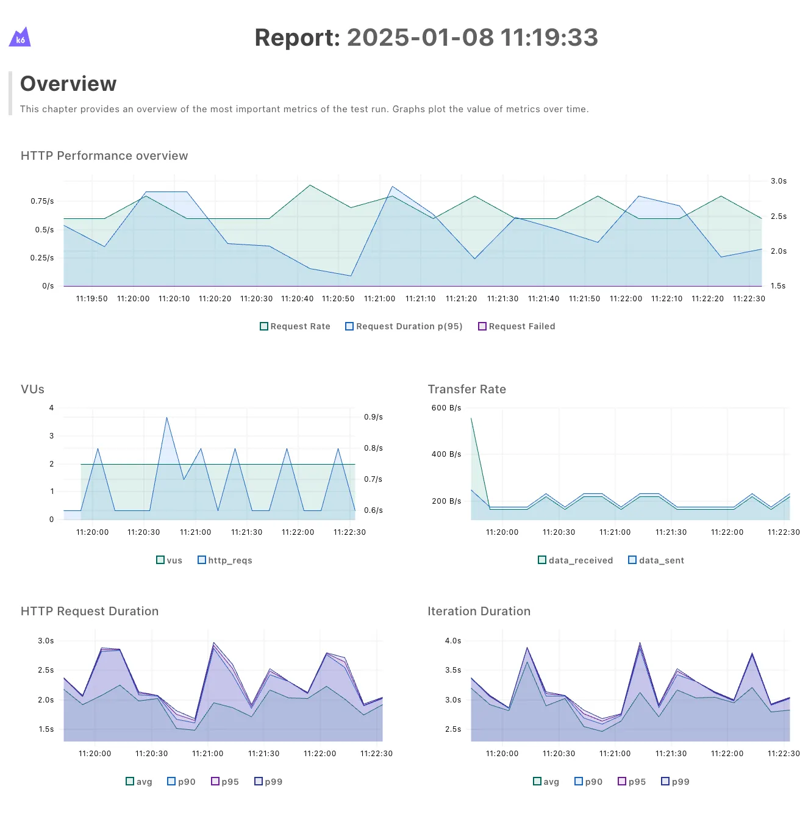This screenshot has height=822, width=811.
Task: Toggle the http_reqs series legend entry
Action: [225, 560]
